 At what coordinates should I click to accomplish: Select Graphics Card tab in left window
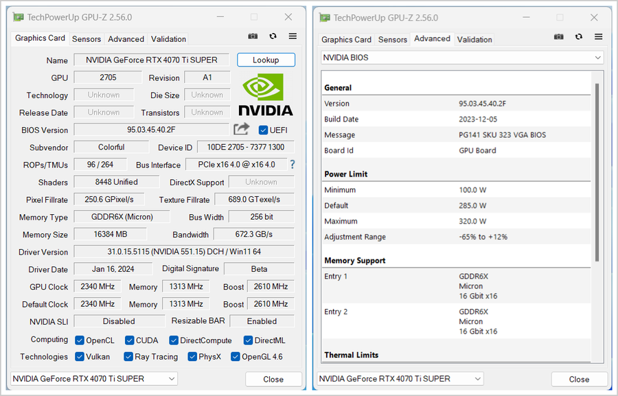(41, 38)
